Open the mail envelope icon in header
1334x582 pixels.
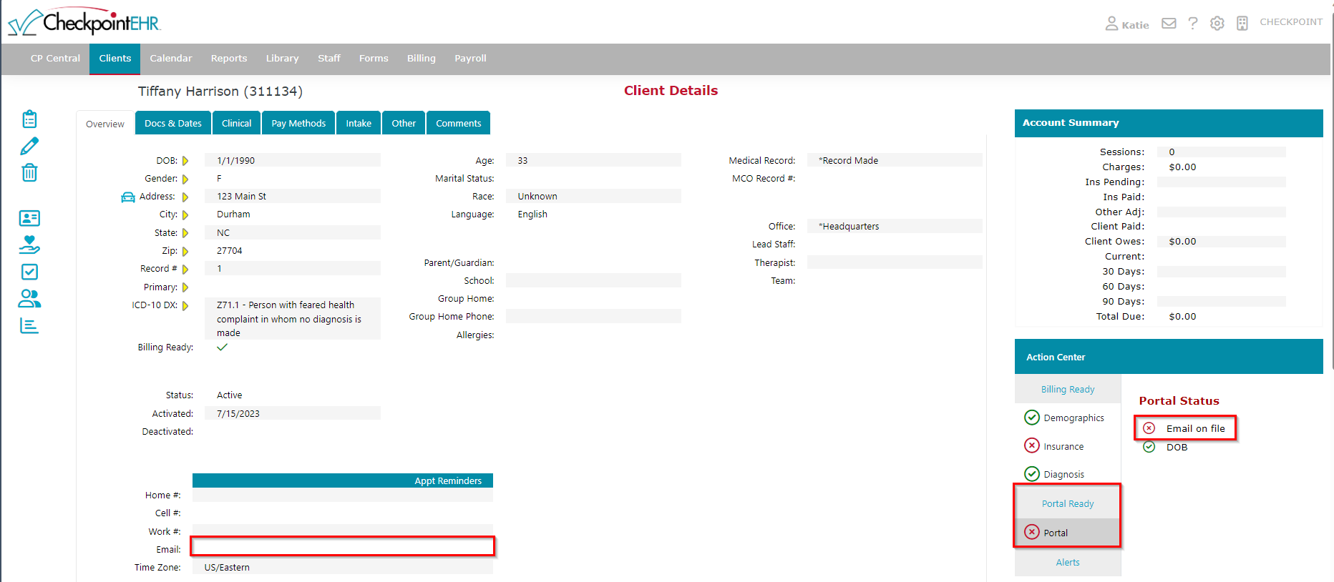click(1169, 24)
